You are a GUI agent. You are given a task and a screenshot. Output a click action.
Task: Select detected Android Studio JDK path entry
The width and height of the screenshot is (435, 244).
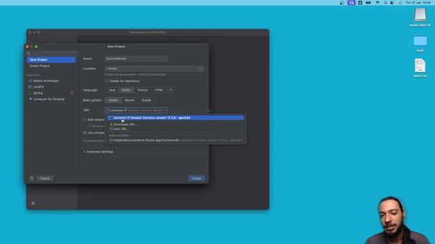click(x=175, y=140)
